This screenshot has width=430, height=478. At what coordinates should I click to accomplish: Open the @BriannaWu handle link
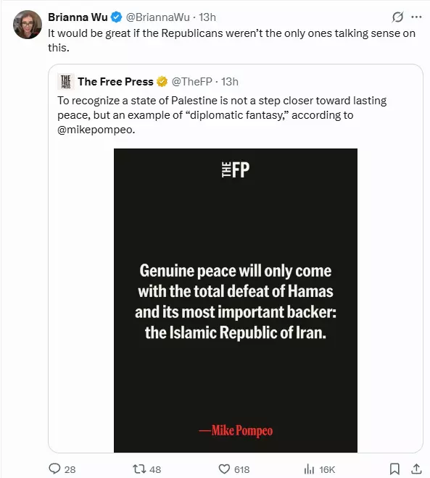pyautogui.click(x=158, y=17)
